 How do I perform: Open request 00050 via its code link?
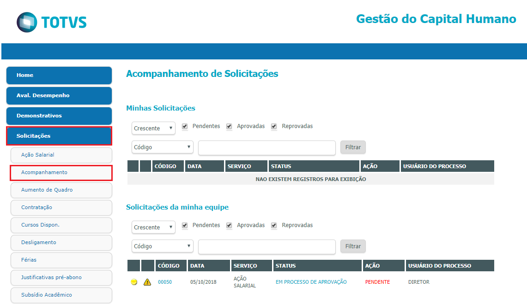[165, 281]
